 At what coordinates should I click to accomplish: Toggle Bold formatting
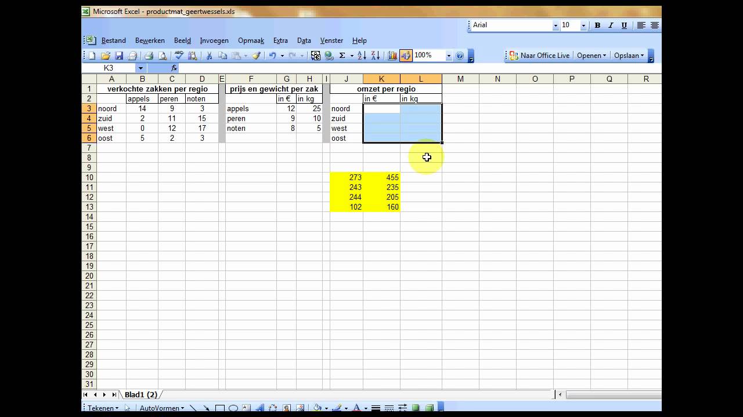tap(597, 25)
